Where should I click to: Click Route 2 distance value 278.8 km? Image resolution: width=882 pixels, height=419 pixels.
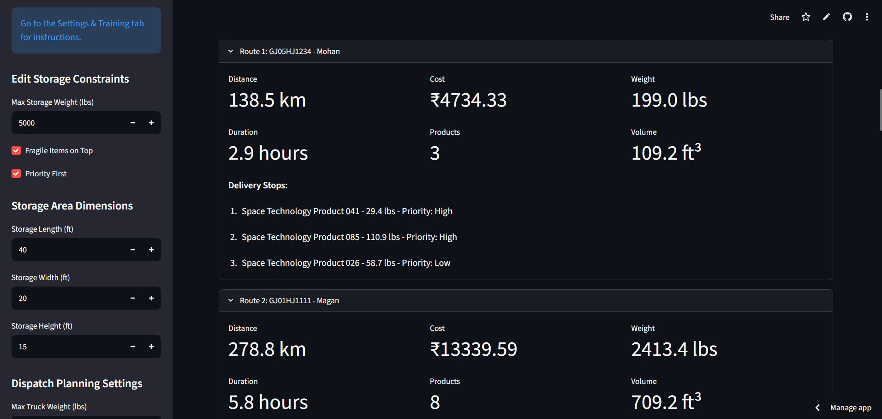click(x=267, y=349)
